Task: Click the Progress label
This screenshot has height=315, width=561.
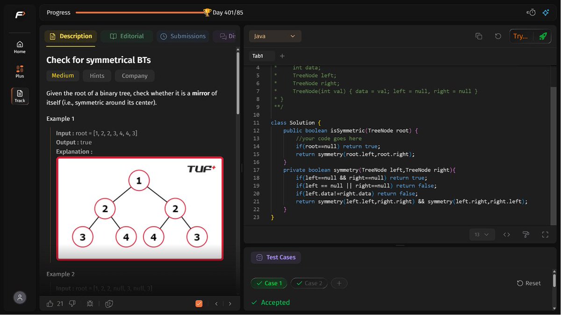Action: [58, 13]
